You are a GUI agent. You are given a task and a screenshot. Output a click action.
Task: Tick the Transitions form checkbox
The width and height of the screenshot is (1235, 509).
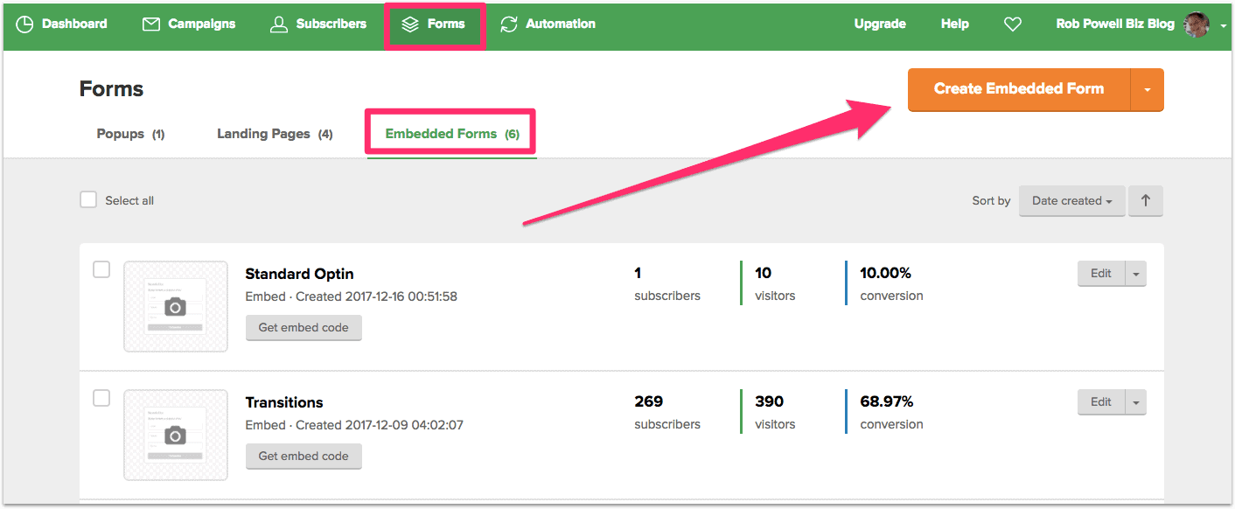[x=101, y=398]
